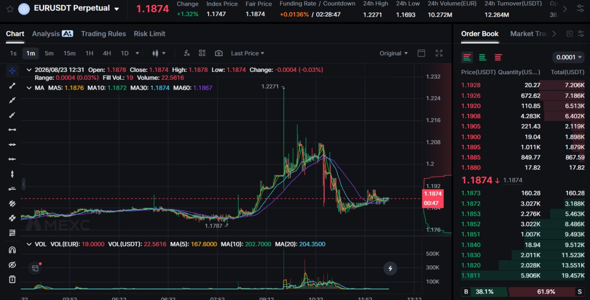
Task: Open drawing settings lines tool above the magnet
Action: [x=12, y=233]
